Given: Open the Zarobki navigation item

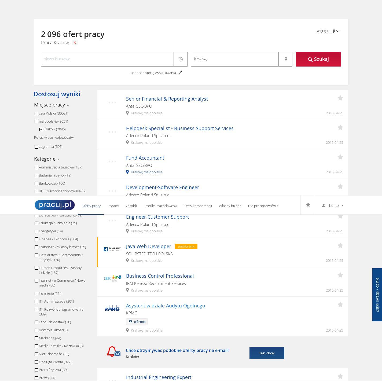Looking at the screenshot, I should point(131,206).
